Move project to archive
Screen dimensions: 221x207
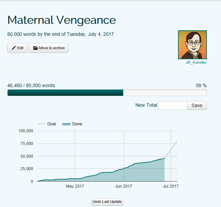point(49,48)
